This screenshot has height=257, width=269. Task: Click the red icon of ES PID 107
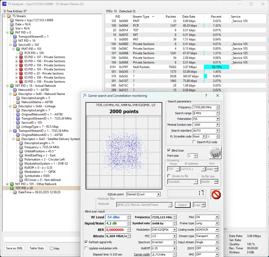[x=21, y=57]
